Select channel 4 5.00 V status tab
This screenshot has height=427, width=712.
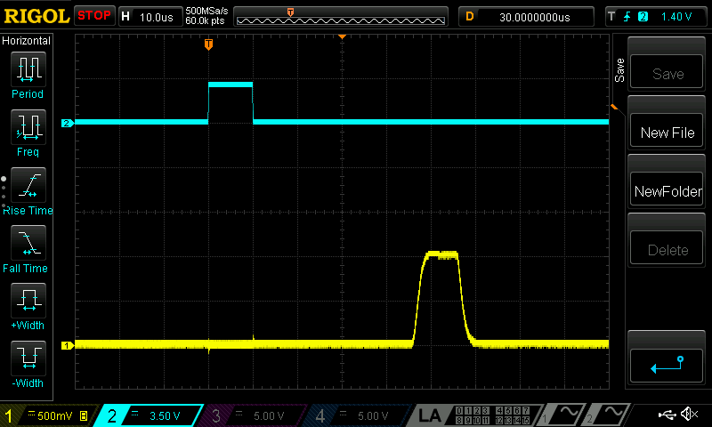[357, 415]
